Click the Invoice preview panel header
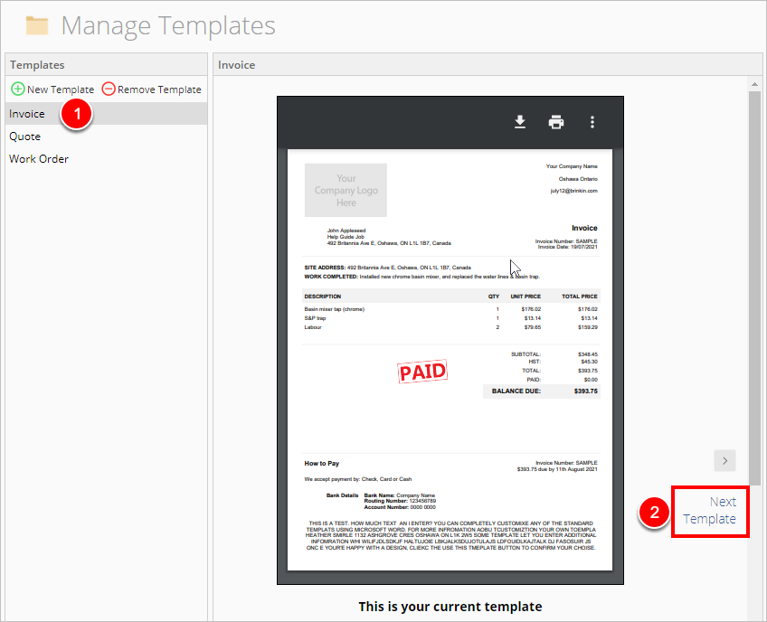767x622 pixels. tap(488, 64)
